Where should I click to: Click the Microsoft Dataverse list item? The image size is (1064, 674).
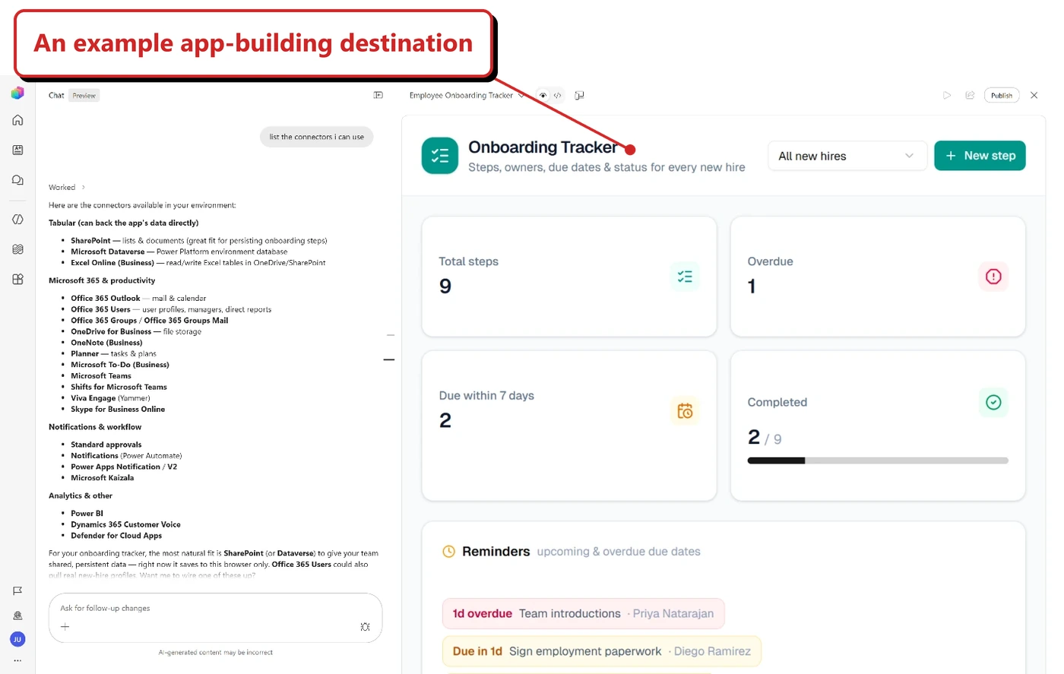point(179,252)
